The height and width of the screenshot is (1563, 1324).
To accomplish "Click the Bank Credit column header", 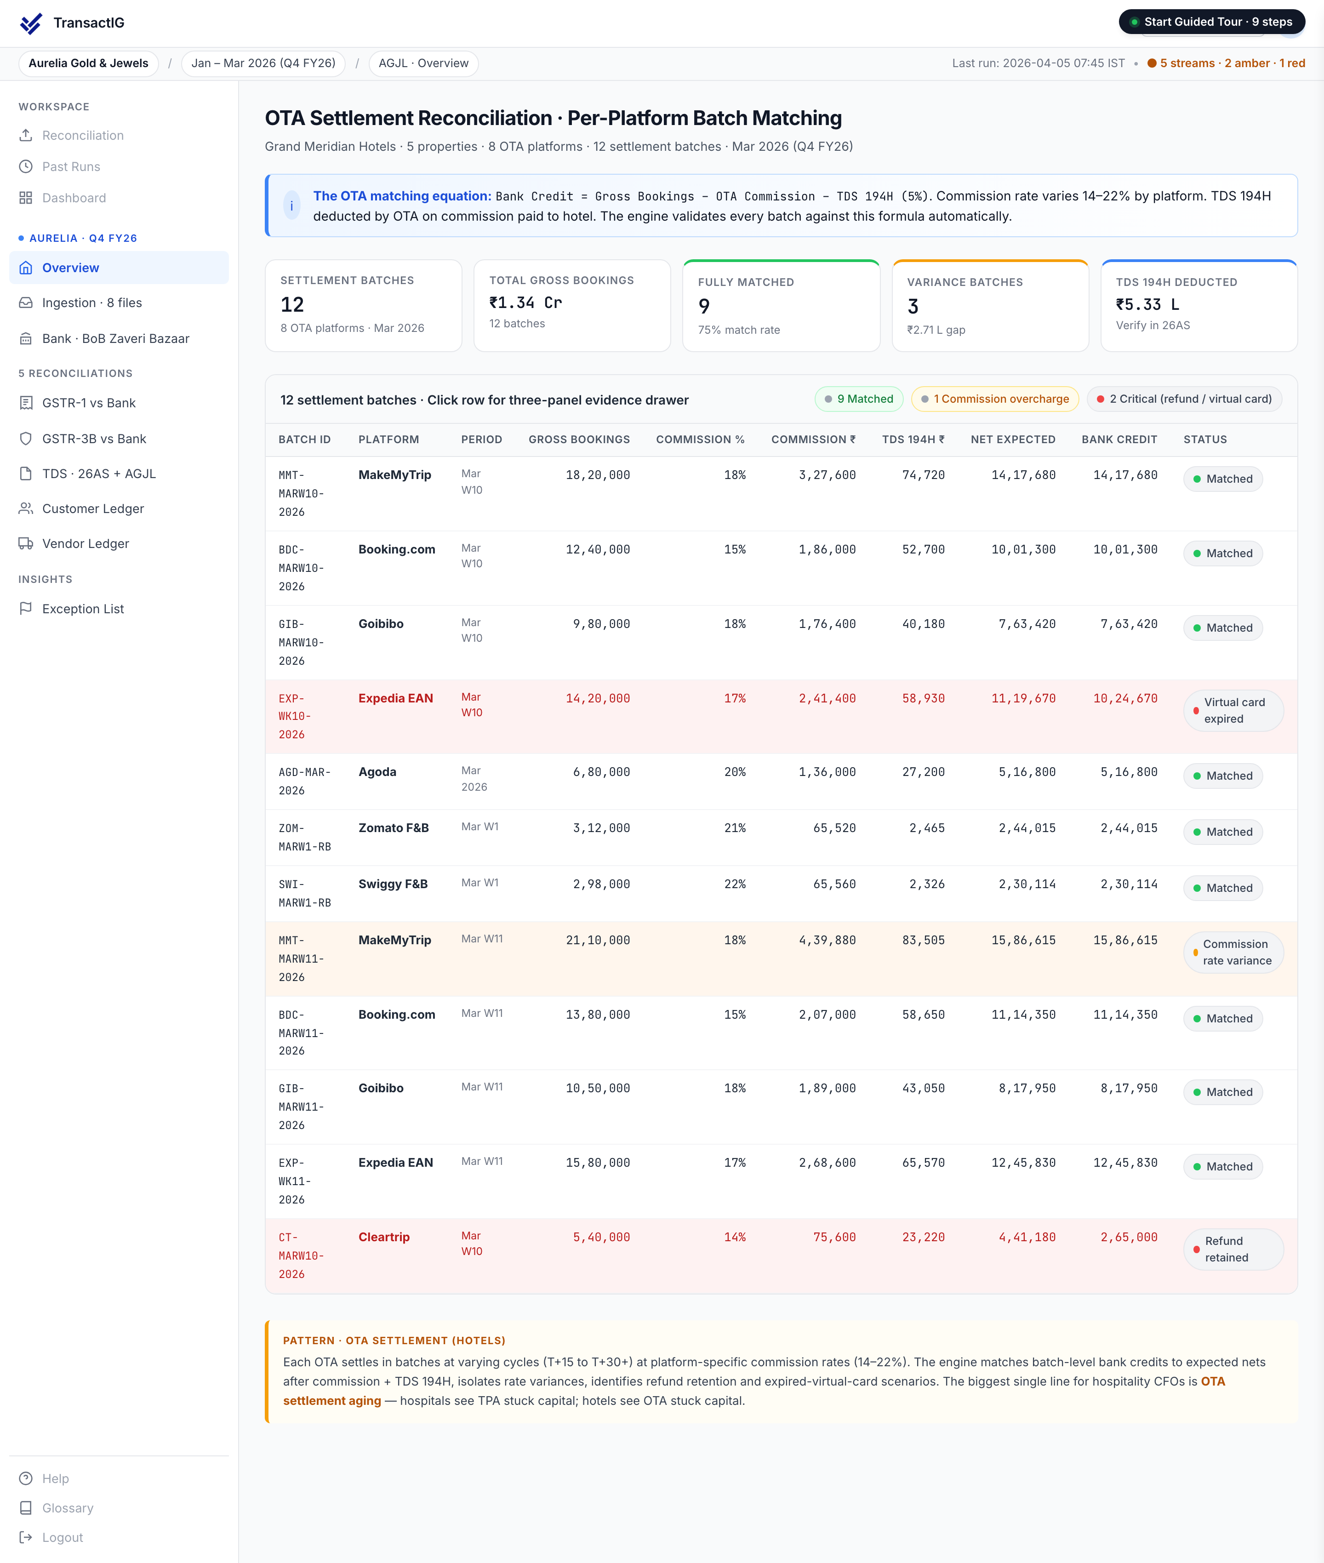I will coord(1119,440).
